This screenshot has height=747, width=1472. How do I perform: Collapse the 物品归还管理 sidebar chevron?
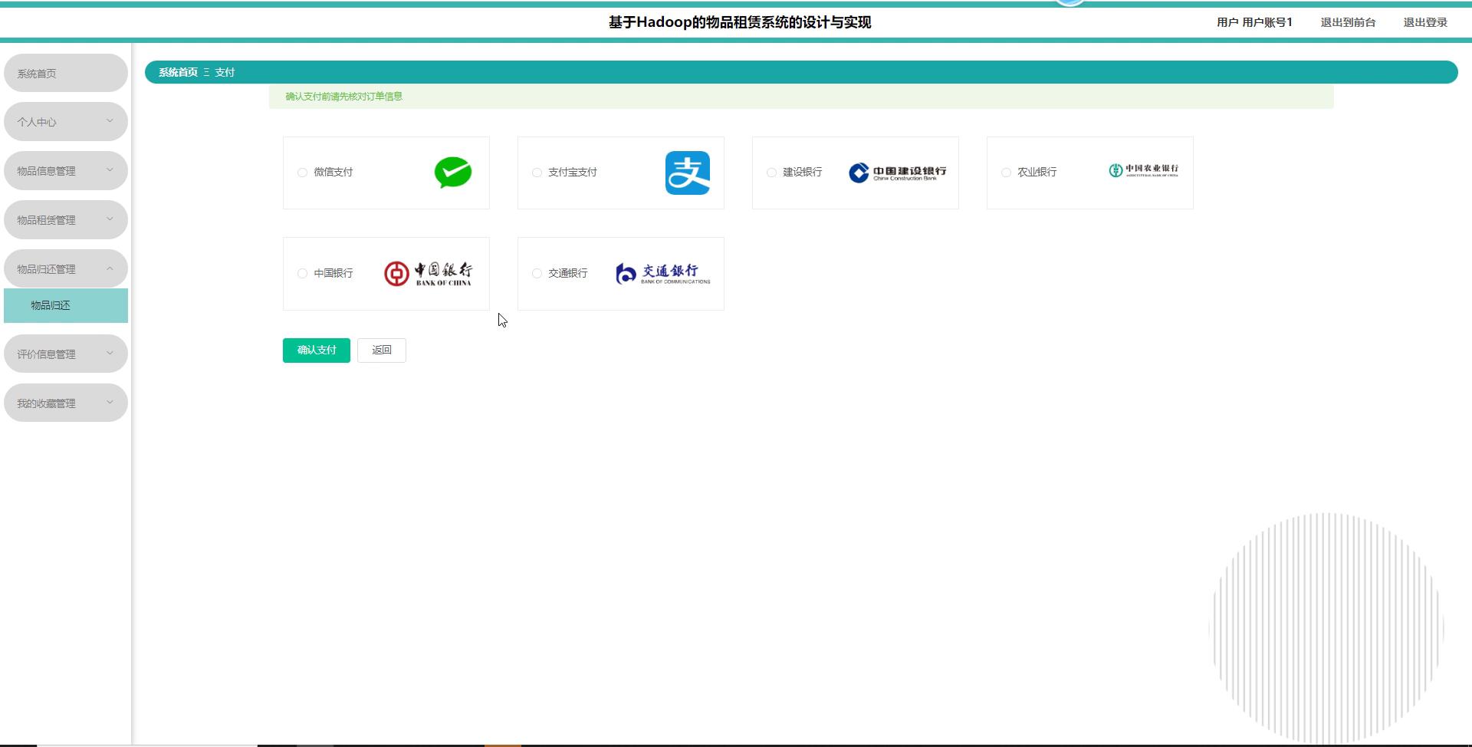(x=110, y=268)
